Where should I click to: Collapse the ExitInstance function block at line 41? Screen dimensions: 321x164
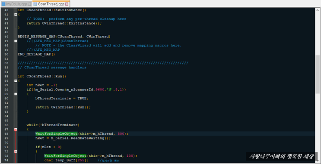click(16, 15)
